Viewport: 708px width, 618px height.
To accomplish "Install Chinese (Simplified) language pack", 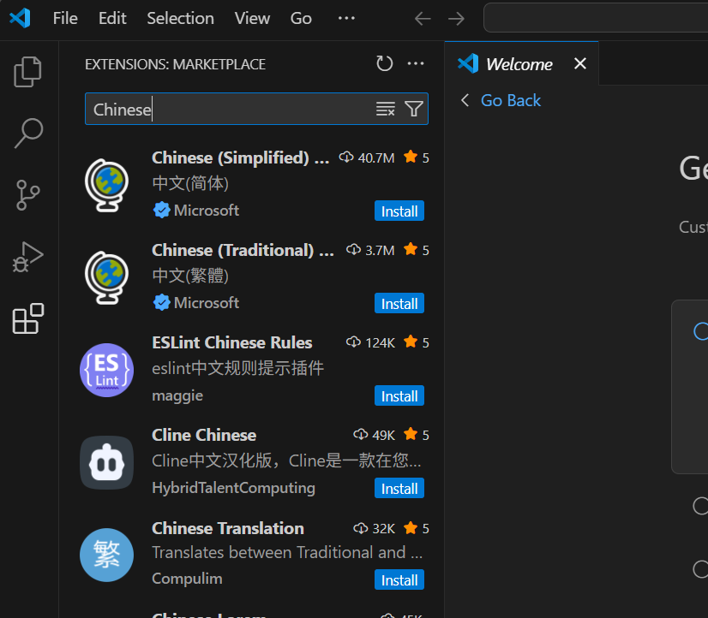I will (399, 211).
